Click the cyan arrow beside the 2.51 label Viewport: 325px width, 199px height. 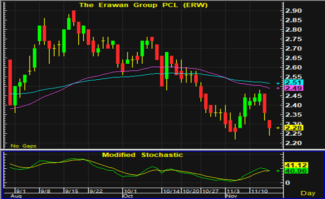coord(278,83)
